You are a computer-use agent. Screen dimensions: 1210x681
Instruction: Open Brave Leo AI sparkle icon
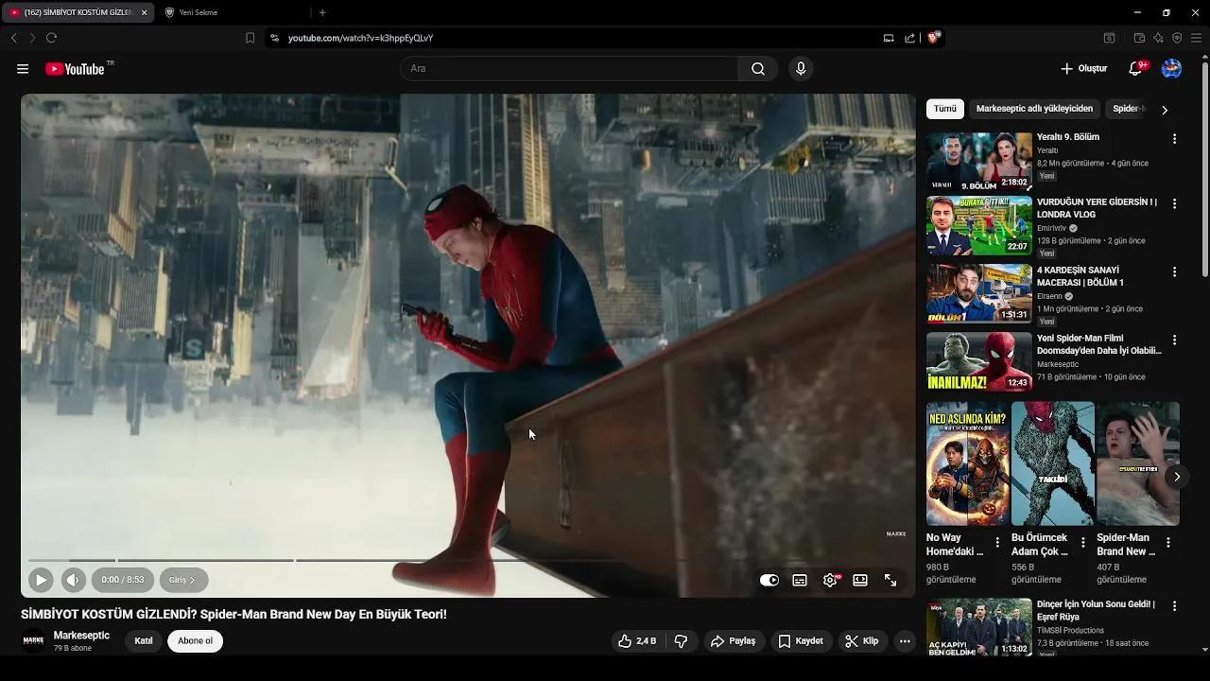point(1158,38)
